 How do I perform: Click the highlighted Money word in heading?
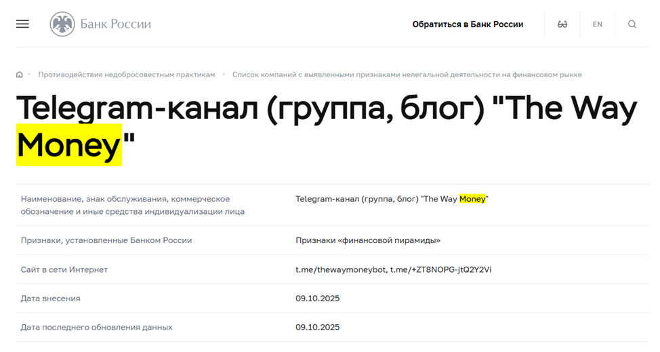pyautogui.click(x=69, y=145)
